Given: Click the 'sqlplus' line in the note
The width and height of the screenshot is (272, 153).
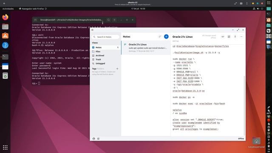Looking at the screenshot, I should click(x=177, y=110).
